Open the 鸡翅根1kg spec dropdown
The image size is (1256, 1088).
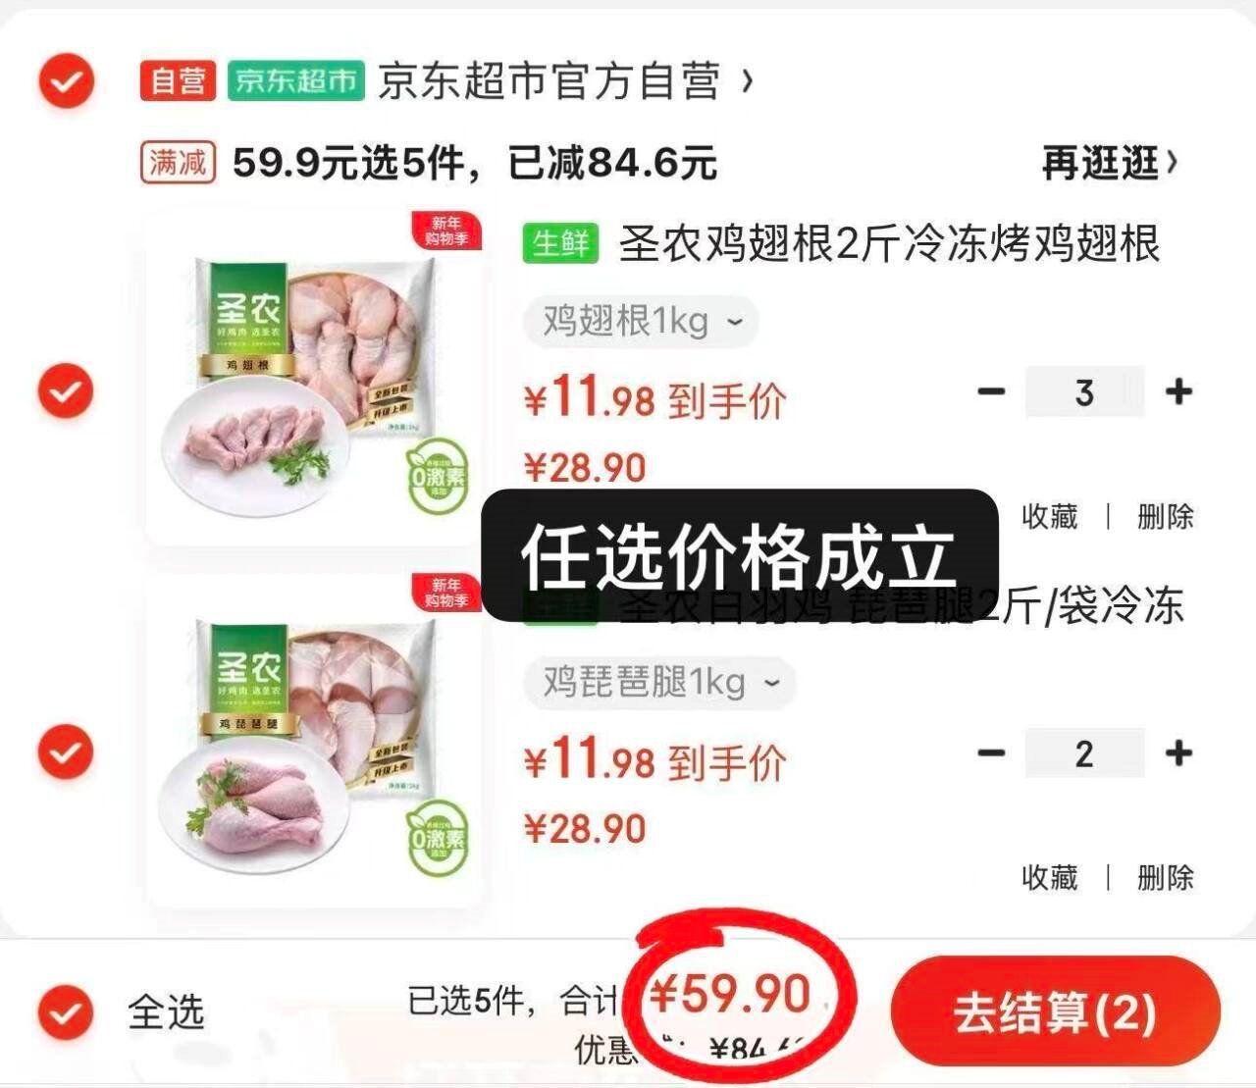(x=641, y=321)
